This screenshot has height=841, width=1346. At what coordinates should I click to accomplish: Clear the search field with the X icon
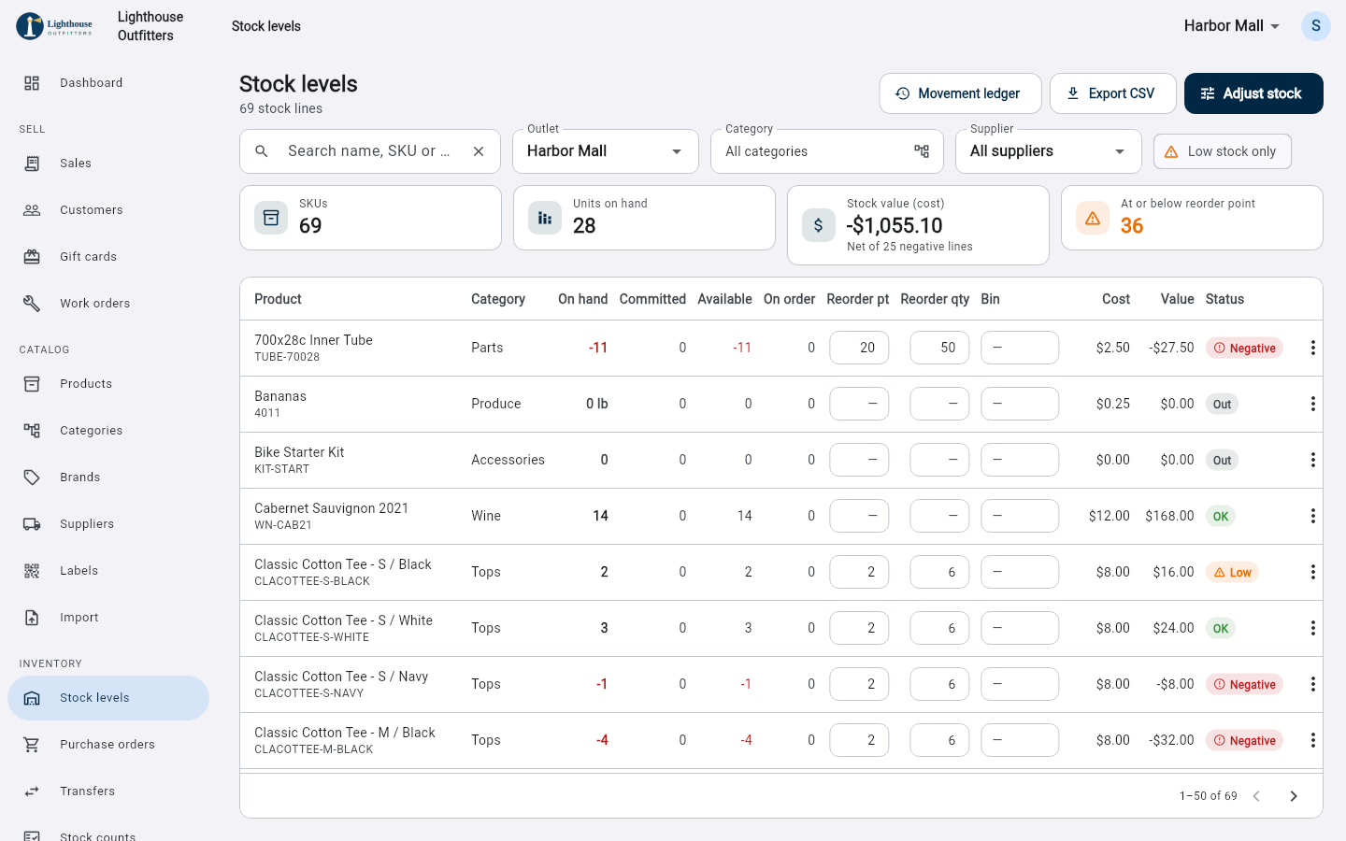(x=479, y=151)
